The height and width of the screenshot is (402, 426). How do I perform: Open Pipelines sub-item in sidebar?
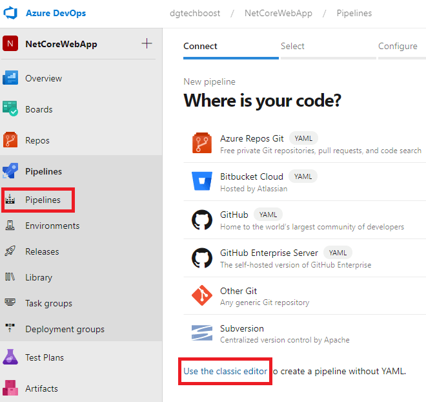[43, 200]
